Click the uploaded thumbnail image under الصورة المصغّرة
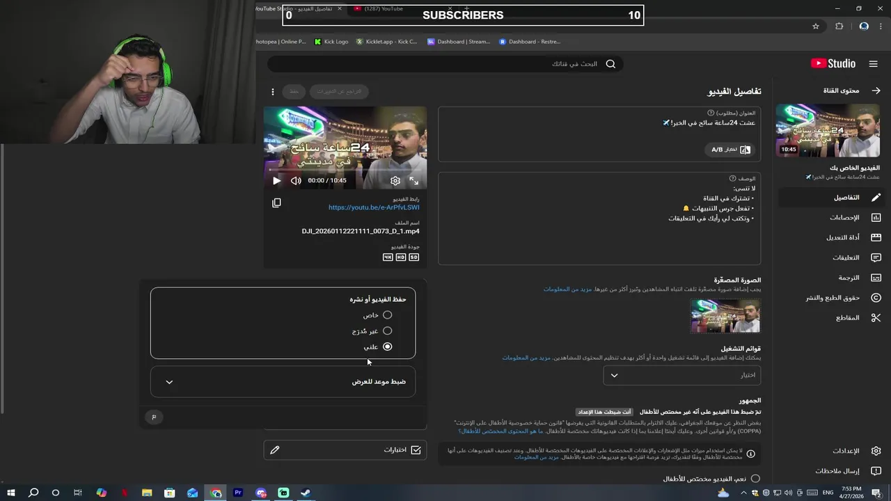 [725, 316]
